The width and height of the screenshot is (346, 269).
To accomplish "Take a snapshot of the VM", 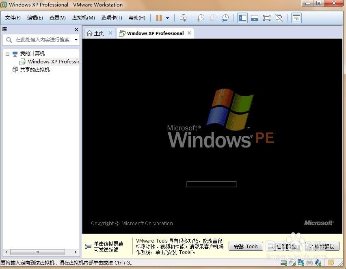I will coord(201,18).
